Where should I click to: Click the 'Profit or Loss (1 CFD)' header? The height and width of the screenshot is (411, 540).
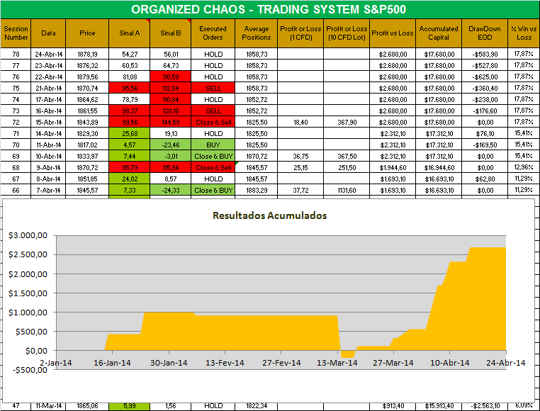300,33
